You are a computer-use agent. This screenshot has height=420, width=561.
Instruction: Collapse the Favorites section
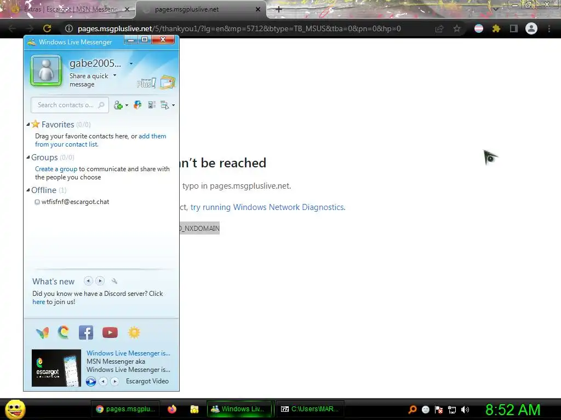tap(28, 125)
